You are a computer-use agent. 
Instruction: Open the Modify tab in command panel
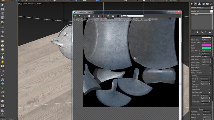(x=196, y=4)
